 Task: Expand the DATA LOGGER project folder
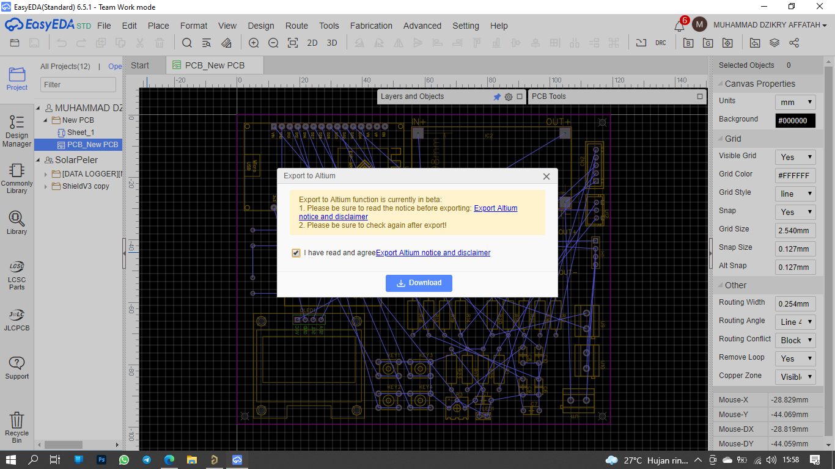pyautogui.click(x=46, y=174)
